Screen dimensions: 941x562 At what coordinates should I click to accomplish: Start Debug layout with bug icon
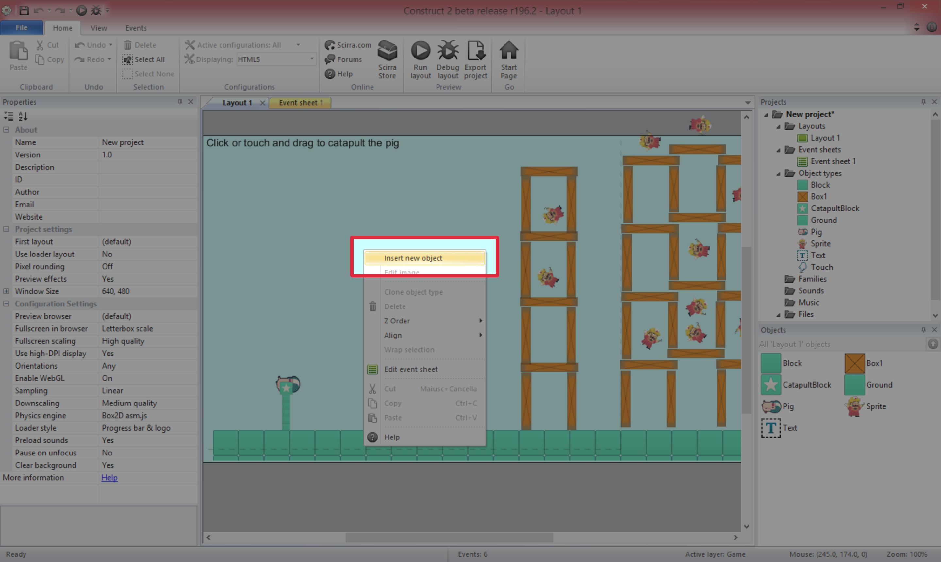pyautogui.click(x=448, y=50)
